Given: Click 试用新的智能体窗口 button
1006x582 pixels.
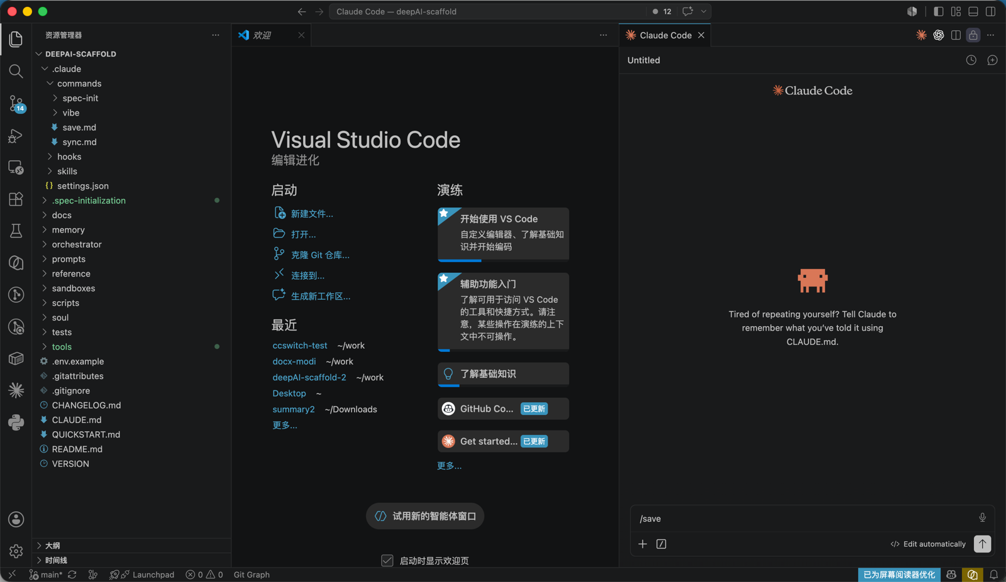Looking at the screenshot, I should pos(425,516).
